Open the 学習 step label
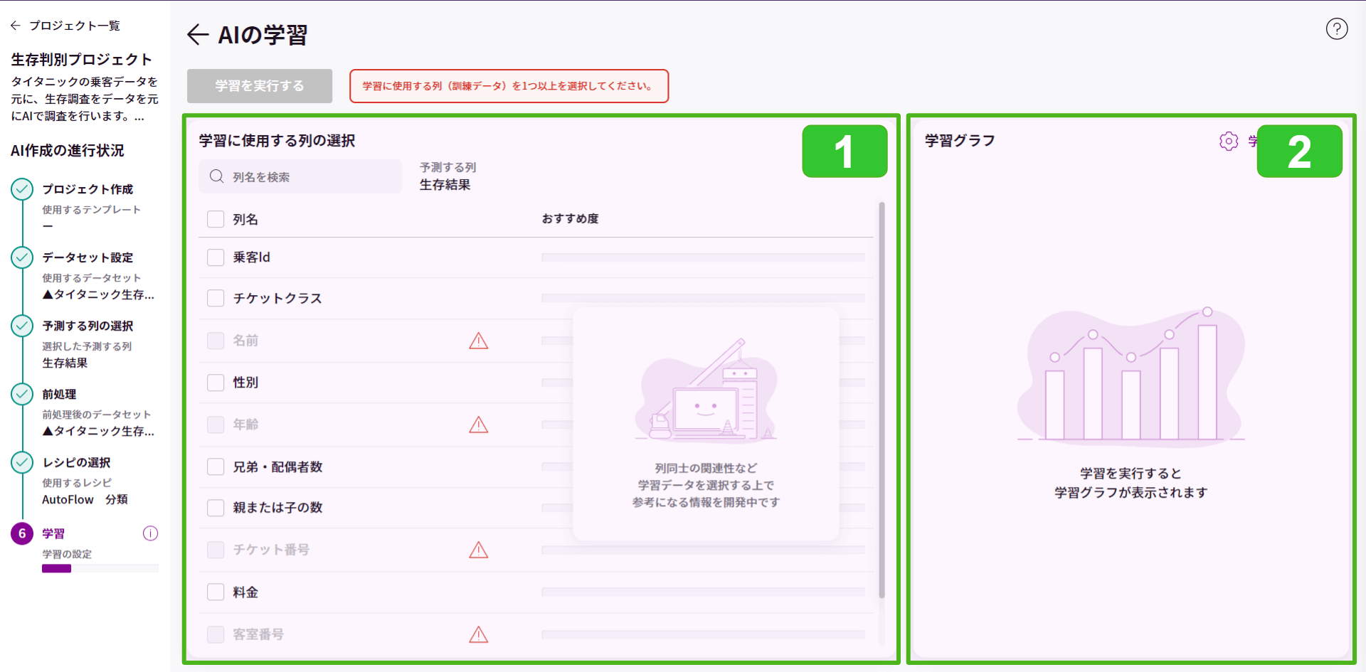The image size is (1366, 672). coord(53,533)
